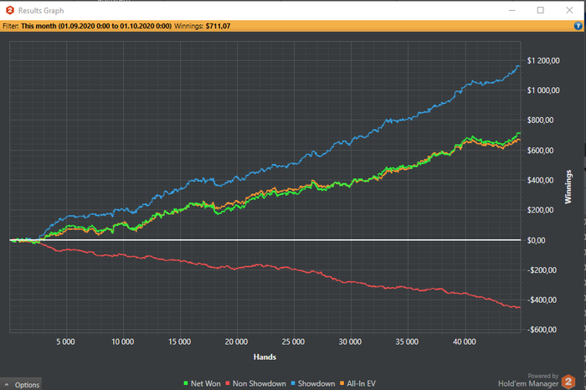The height and width of the screenshot is (390, 586).
Task: Click the 10 000 hands axis label
Action: [122, 341]
